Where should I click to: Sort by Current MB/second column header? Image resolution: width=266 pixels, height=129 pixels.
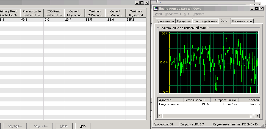(x=74, y=13)
